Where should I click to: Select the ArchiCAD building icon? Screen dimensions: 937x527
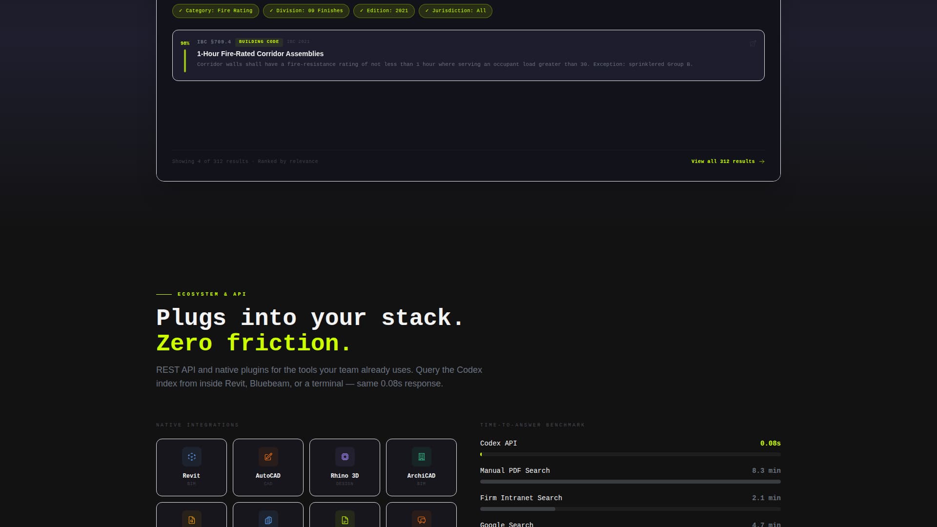point(421,457)
